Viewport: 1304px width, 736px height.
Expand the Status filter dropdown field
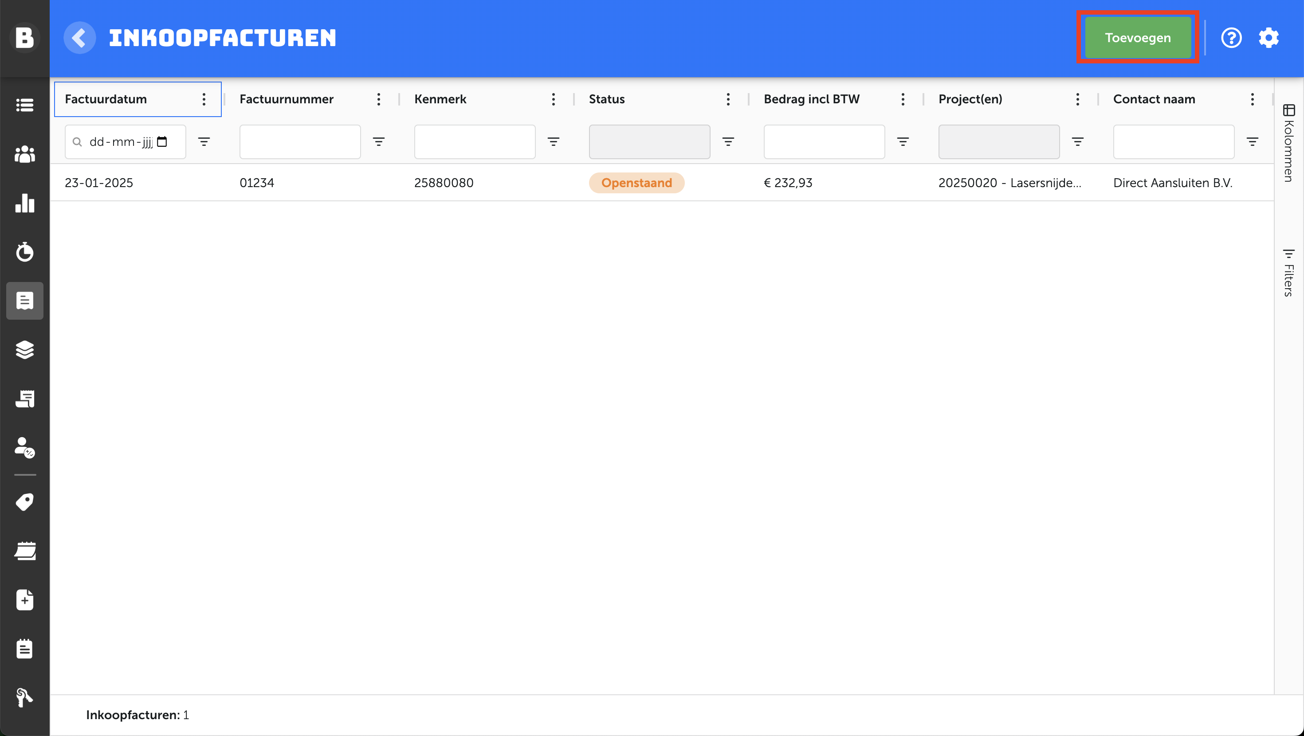(649, 142)
